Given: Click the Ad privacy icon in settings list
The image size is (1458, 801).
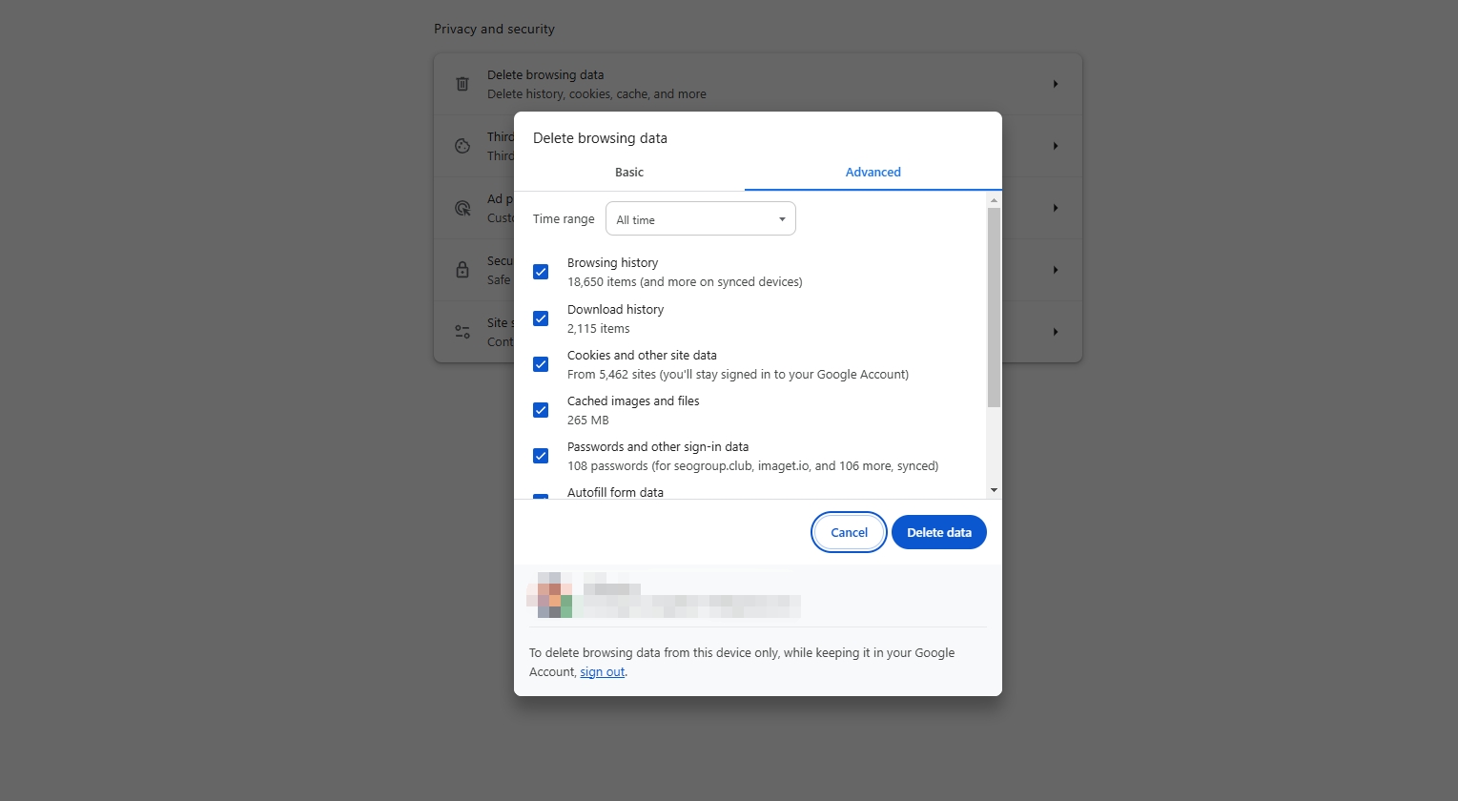Looking at the screenshot, I should (462, 208).
